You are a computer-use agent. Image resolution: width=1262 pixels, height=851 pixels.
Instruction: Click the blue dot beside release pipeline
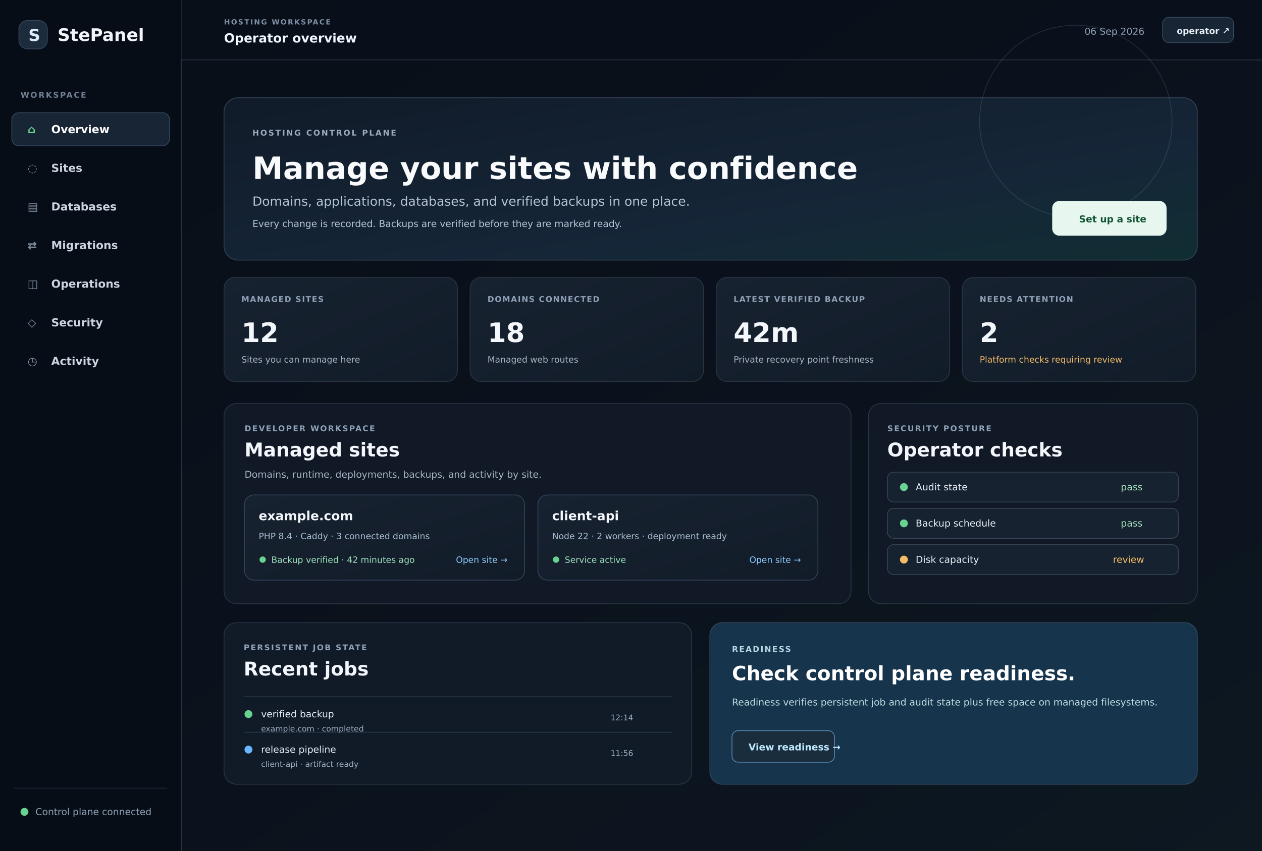click(248, 750)
